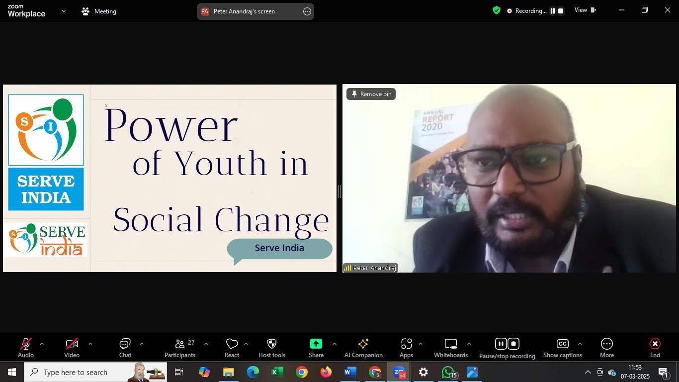Show captions CC button
Viewport: 679px width, 382px height.
pyautogui.click(x=563, y=348)
